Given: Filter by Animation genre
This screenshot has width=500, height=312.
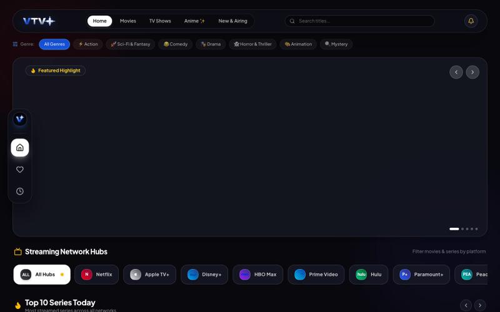Looking at the screenshot, I should coord(298,44).
